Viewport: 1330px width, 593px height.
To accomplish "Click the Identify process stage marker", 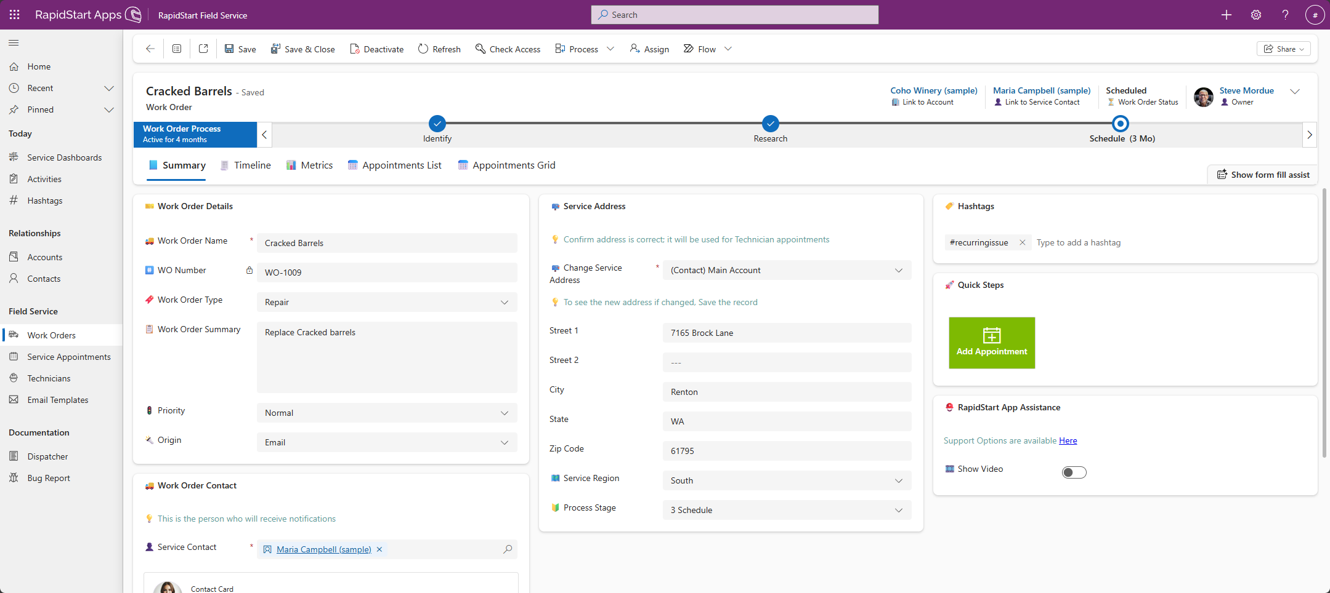I will (x=437, y=124).
